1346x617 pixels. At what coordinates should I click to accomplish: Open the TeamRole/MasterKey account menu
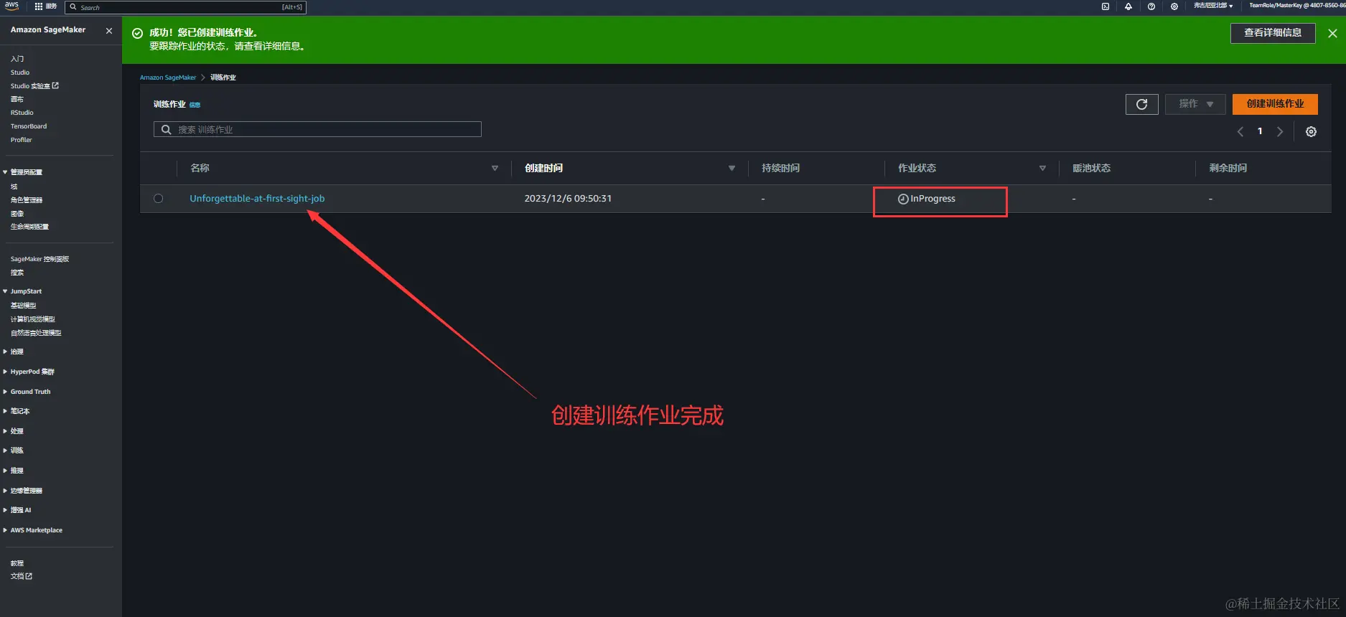coord(1296,6)
